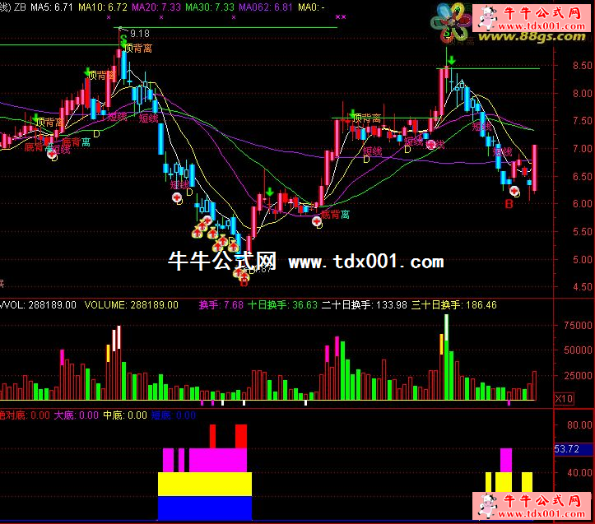Click the 8.50 price axis value
The width and height of the screenshot is (595, 524).
(582, 65)
